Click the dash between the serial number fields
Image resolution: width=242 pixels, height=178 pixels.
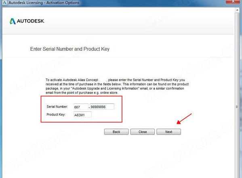[x=89, y=107]
